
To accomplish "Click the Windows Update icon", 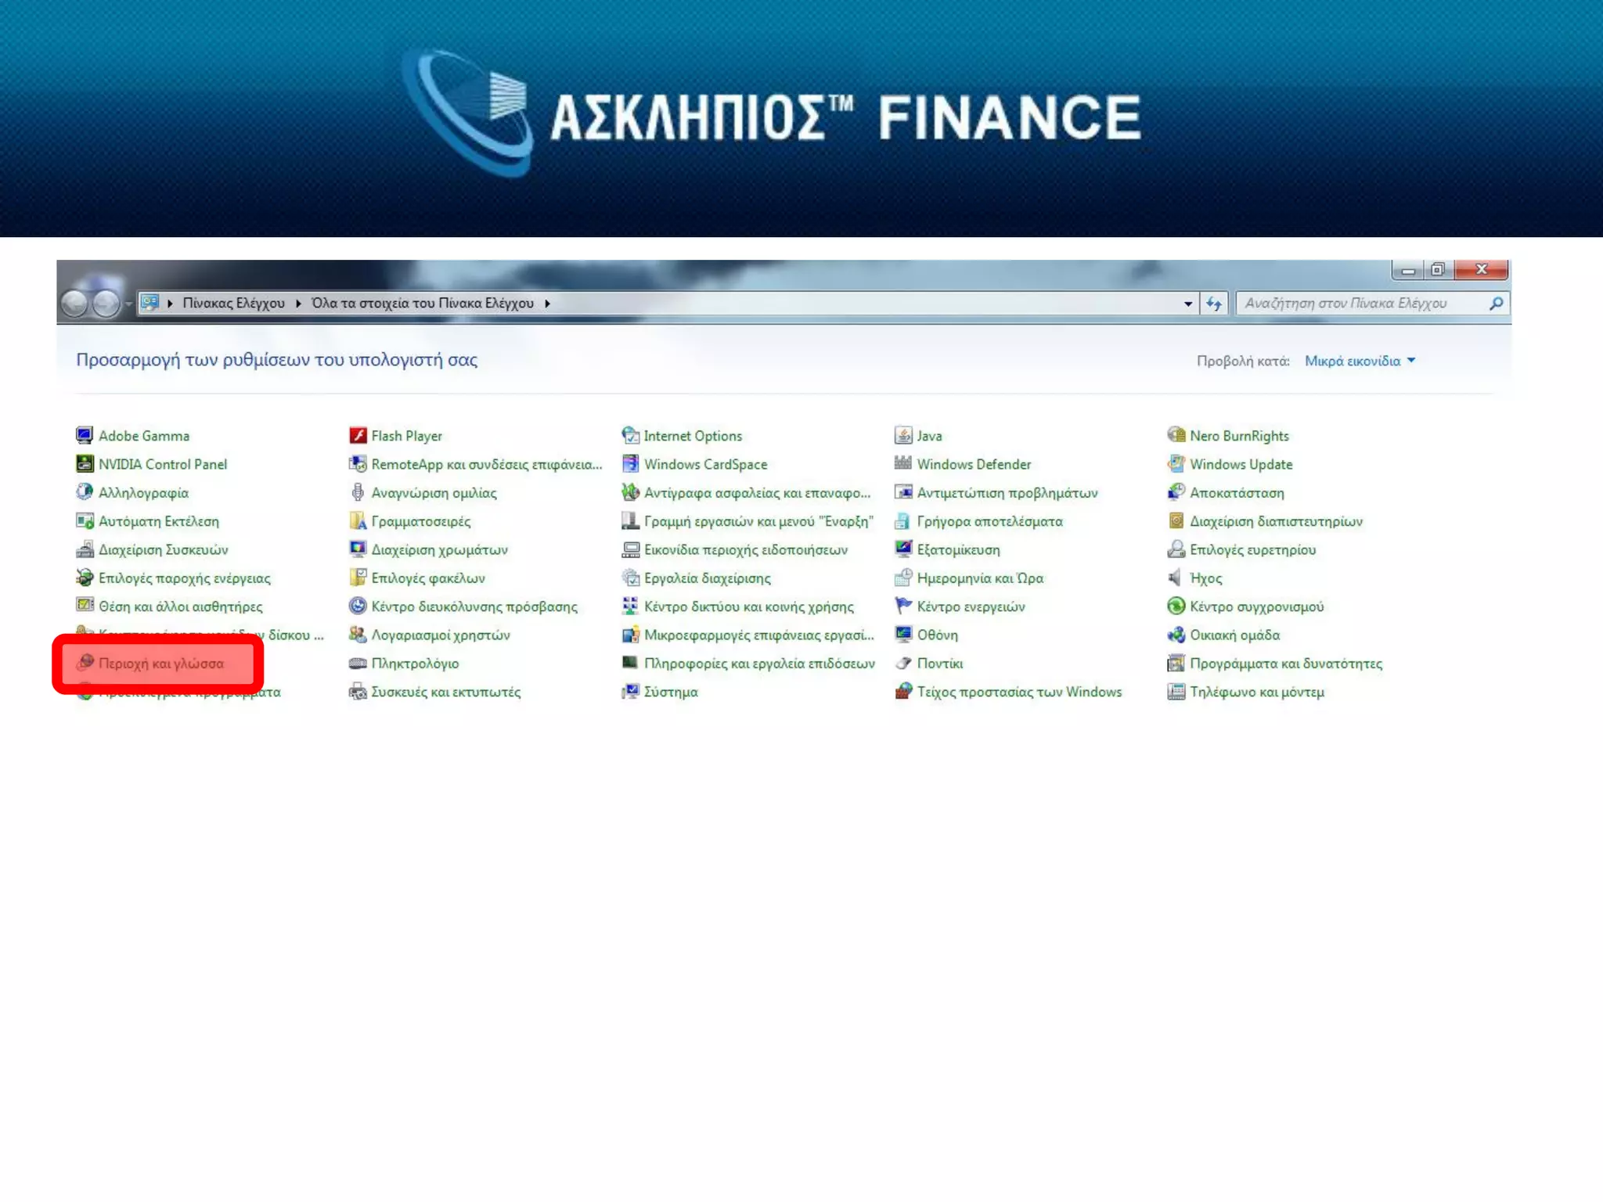I will 1176,464.
